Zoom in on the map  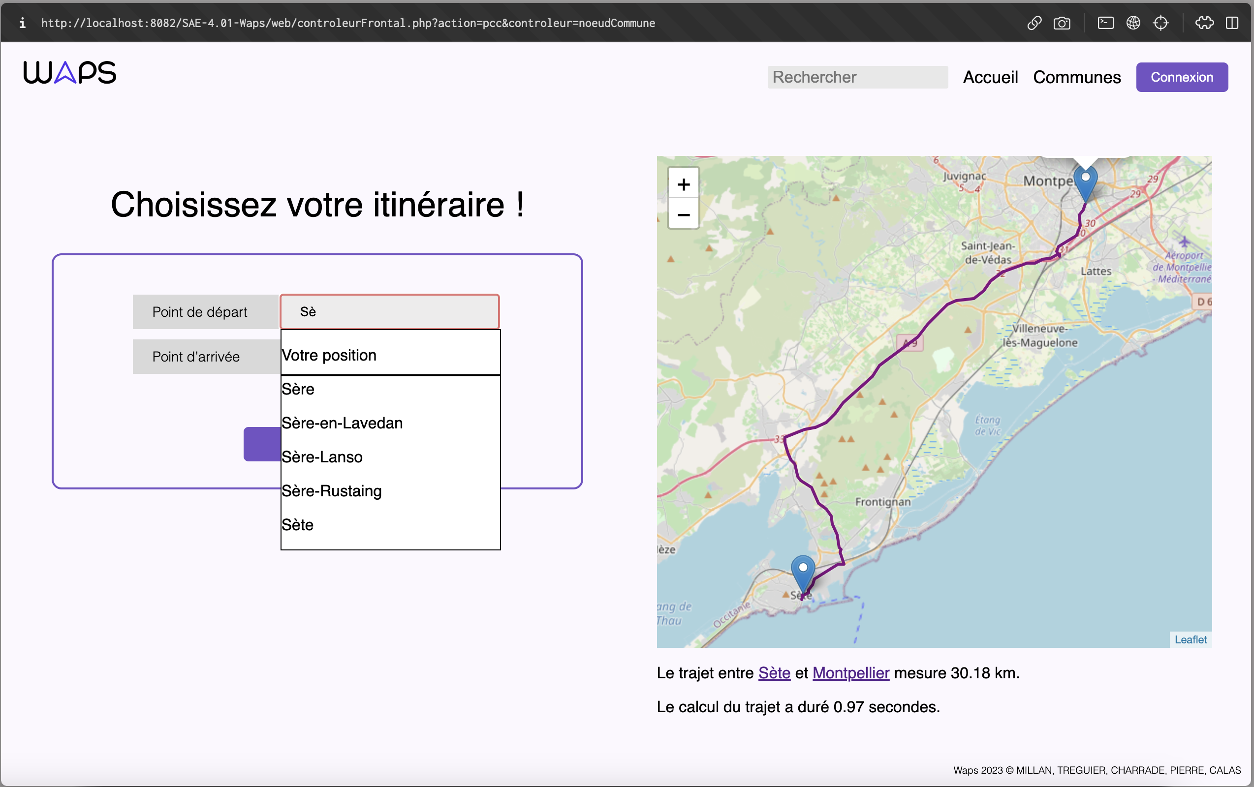pyautogui.click(x=683, y=184)
